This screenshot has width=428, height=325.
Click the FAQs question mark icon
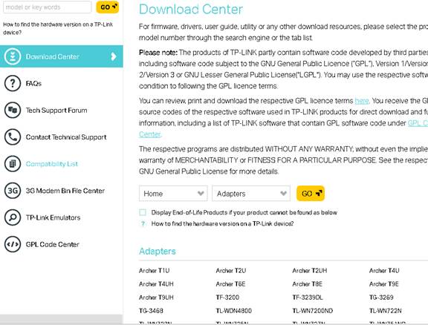click(13, 83)
